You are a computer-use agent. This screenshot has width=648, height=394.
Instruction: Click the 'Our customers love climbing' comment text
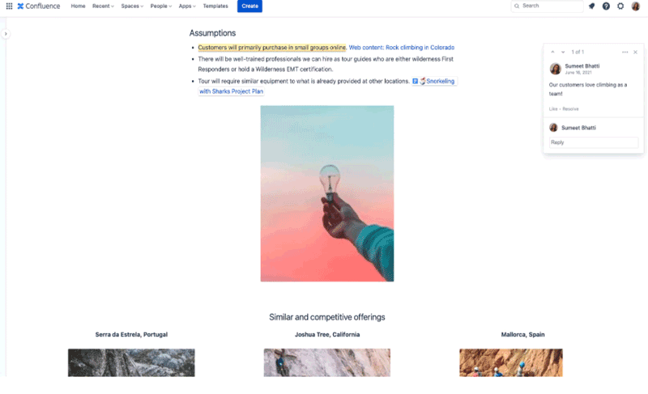pos(588,89)
